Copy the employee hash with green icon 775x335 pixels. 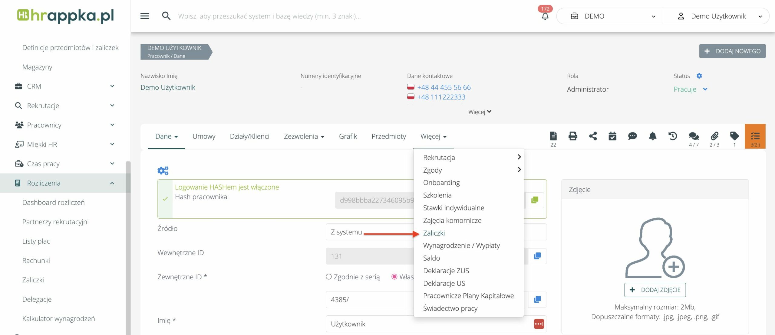tap(535, 200)
